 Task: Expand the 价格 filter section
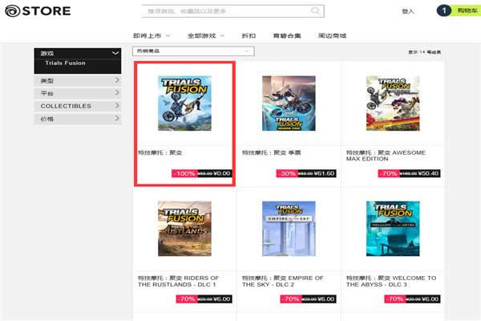click(x=78, y=119)
